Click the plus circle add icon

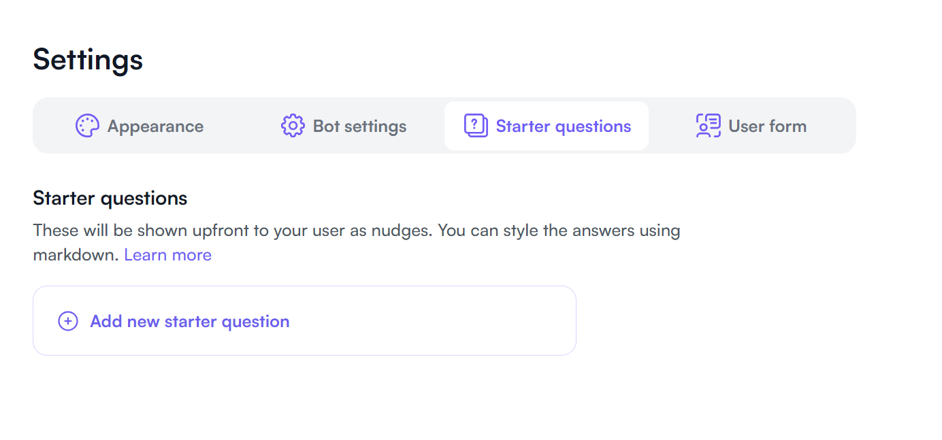click(x=68, y=321)
